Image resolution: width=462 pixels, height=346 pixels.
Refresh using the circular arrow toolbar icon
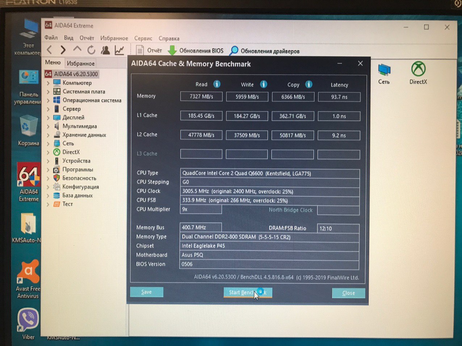coord(91,50)
